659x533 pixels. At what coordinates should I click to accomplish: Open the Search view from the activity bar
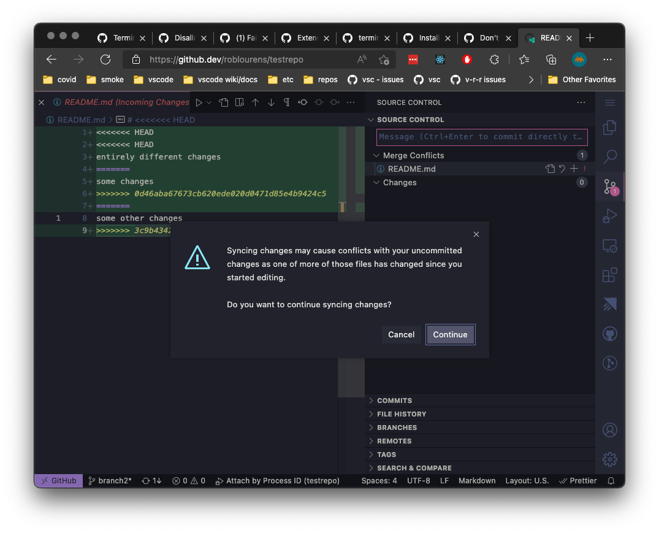(610, 157)
